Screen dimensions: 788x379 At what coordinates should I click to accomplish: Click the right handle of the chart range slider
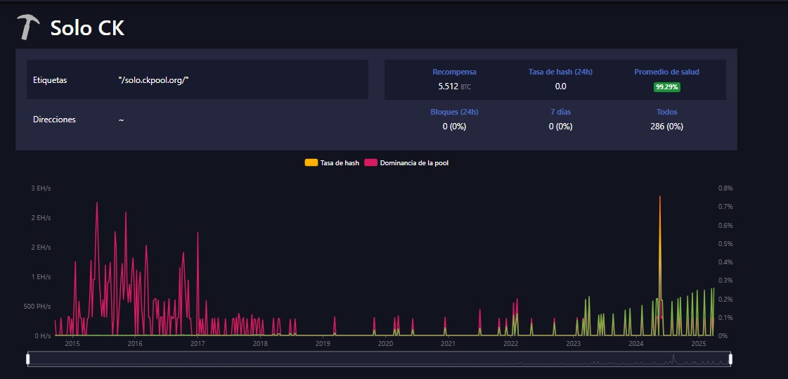pyautogui.click(x=730, y=359)
